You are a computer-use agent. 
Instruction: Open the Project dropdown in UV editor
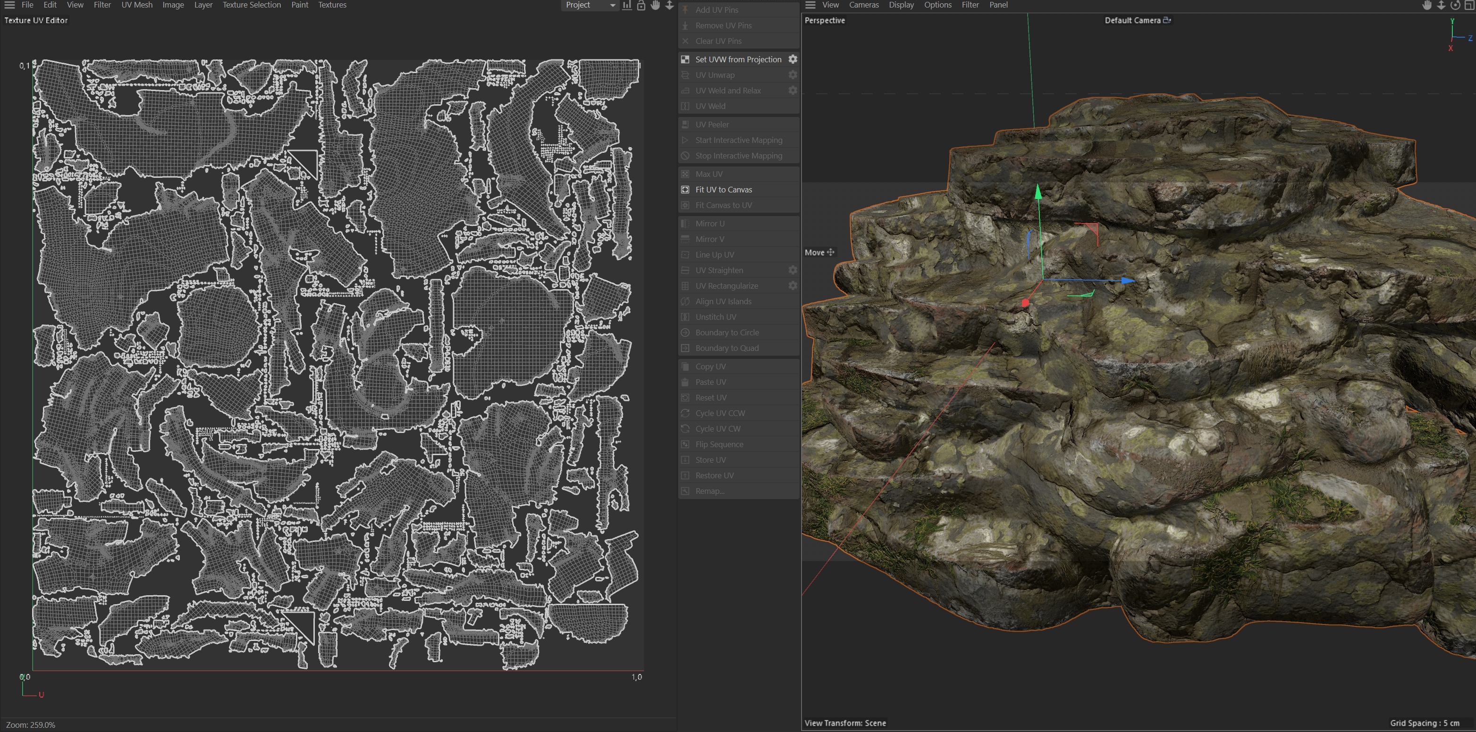(x=590, y=5)
